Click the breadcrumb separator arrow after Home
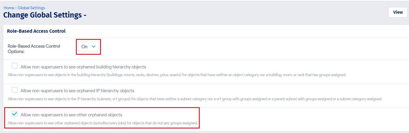This screenshot has width=409, height=133. 16,8
